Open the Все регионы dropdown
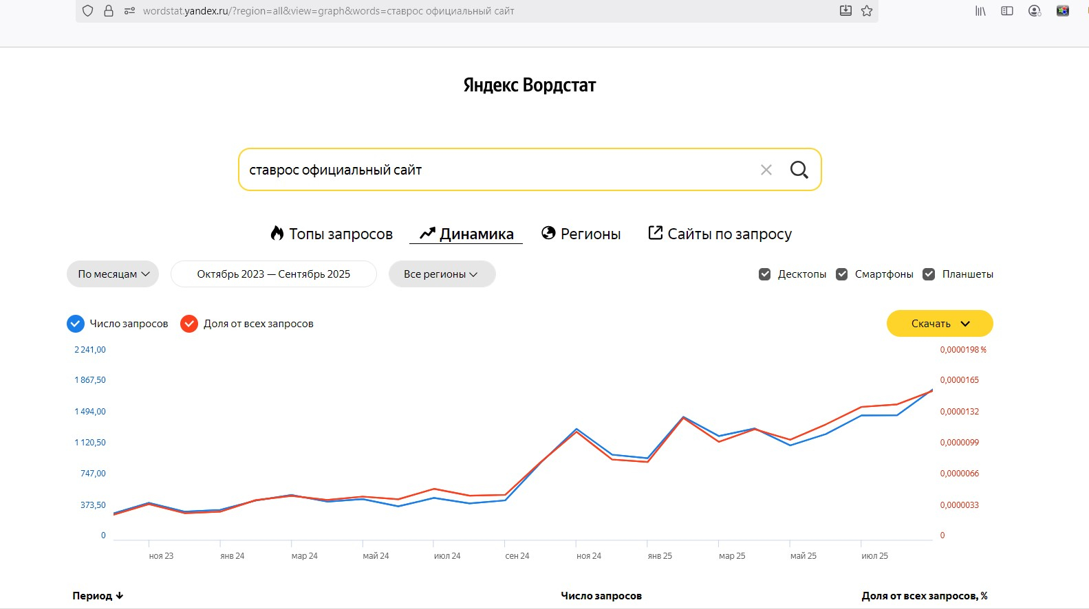This screenshot has width=1089, height=609. (442, 274)
